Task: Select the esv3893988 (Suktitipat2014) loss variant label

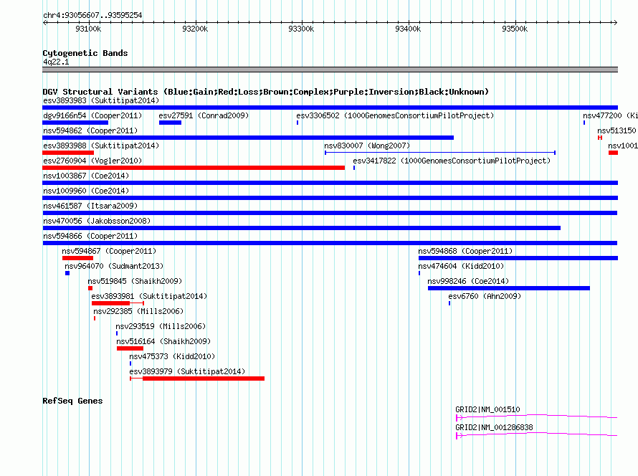Action: [x=101, y=146]
